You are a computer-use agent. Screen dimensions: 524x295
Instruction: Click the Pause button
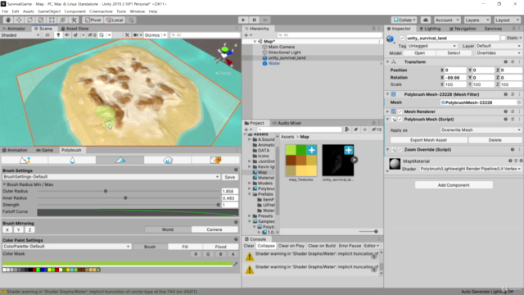coord(254,20)
